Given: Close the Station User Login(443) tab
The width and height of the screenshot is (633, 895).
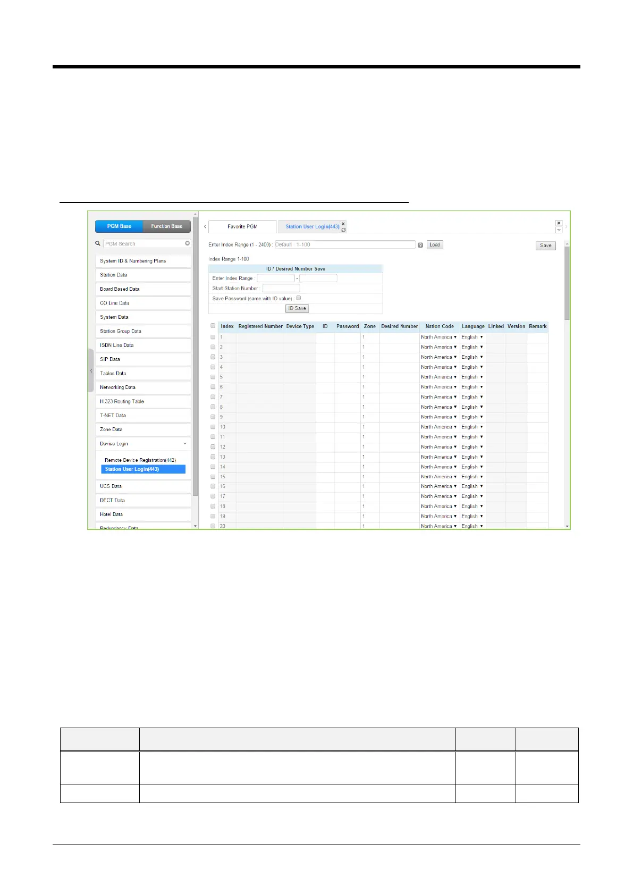Looking at the screenshot, I should [343, 224].
